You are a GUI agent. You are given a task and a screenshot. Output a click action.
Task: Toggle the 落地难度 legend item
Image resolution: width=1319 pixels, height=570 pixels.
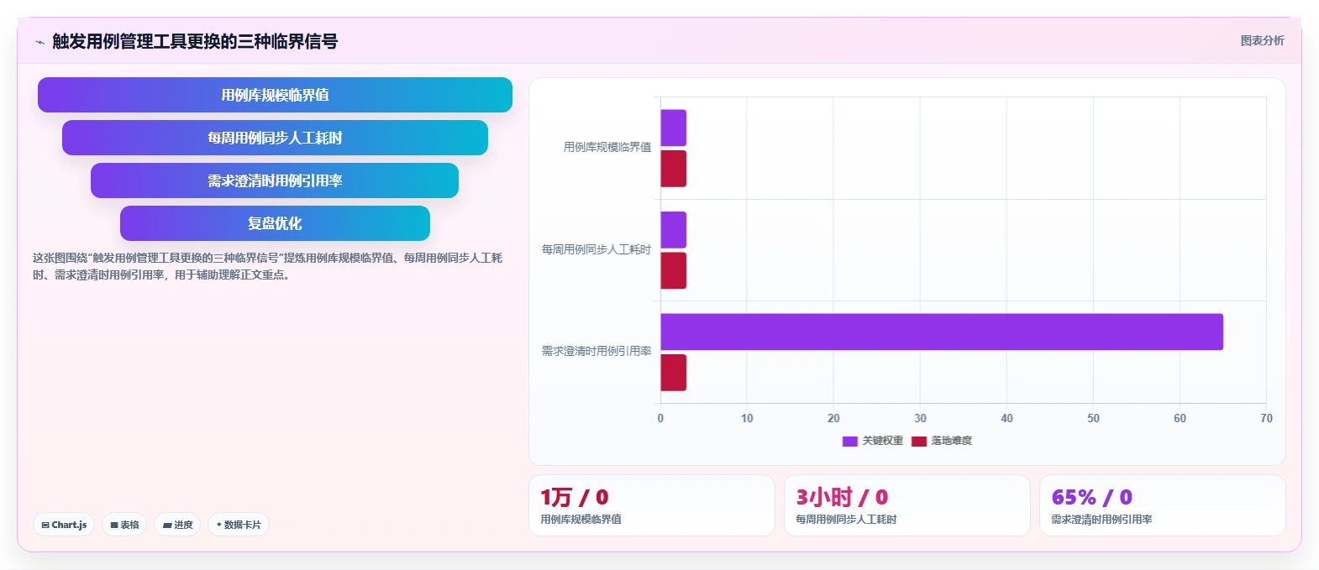[942, 441]
